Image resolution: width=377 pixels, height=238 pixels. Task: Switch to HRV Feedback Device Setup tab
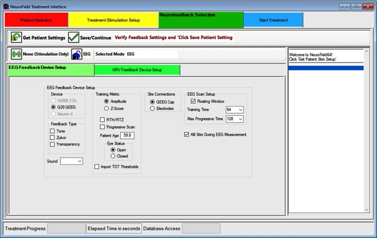point(137,70)
